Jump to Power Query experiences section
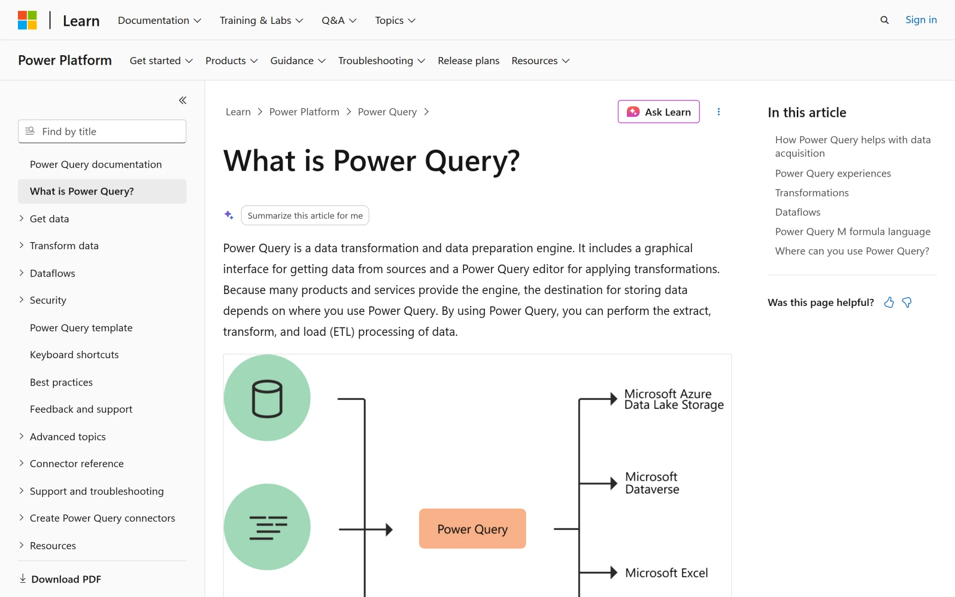 tap(833, 173)
